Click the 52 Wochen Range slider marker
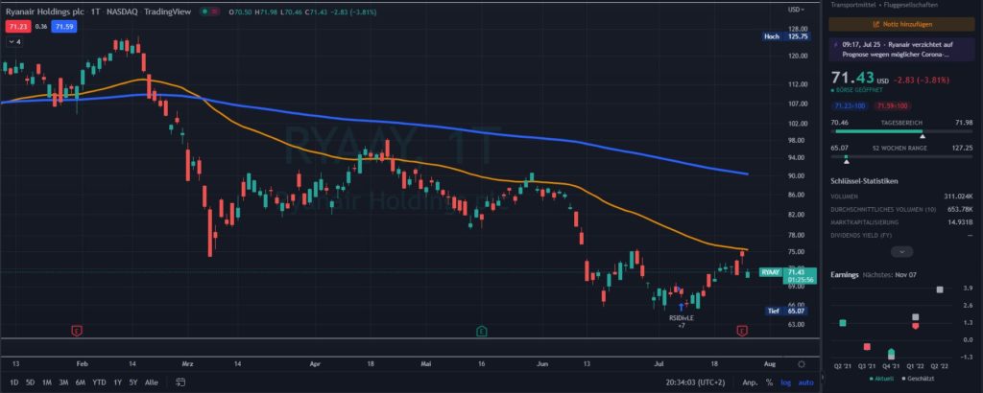The width and height of the screenshot is (983, 393). click(847, 161)
